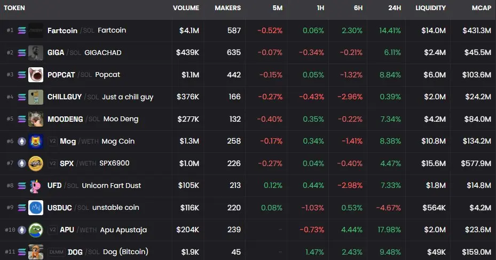Image resolution: width=496 pixels, height=260 pixels.
Task: Click the V2 badge on the SPX row
Action: 52,163
